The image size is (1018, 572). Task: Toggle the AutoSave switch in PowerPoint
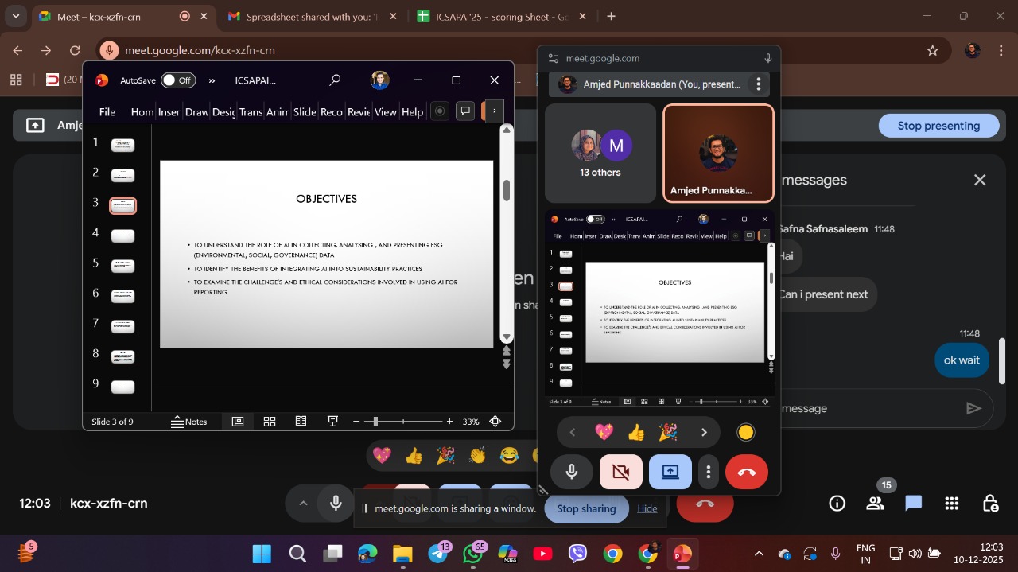coord(177,80)
